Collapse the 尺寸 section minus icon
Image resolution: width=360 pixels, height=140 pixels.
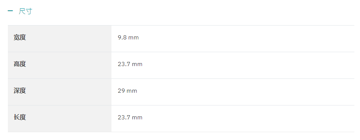click(x=11, y=11)
